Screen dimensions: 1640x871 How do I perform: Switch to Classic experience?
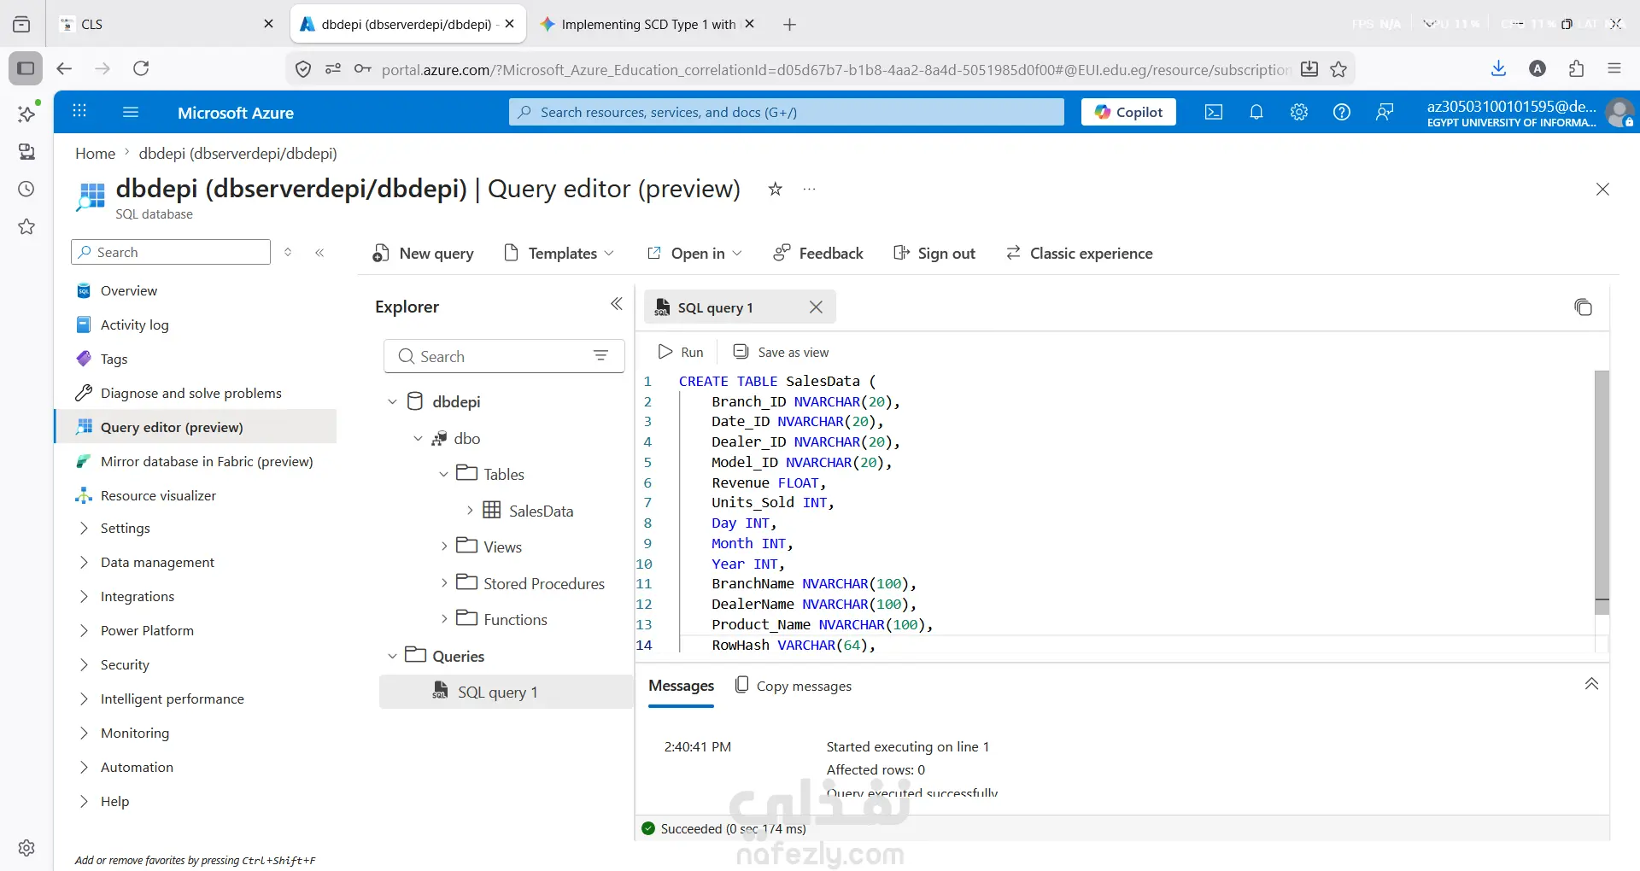click(x=1079, y=253)
